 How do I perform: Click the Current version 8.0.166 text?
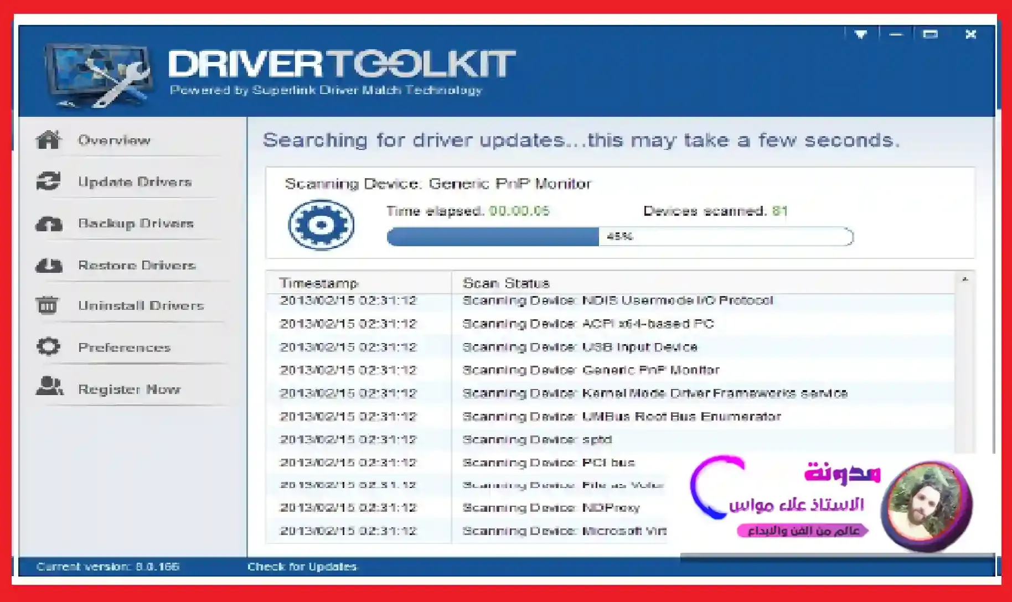pyautogui.click(x=108, y=567)
